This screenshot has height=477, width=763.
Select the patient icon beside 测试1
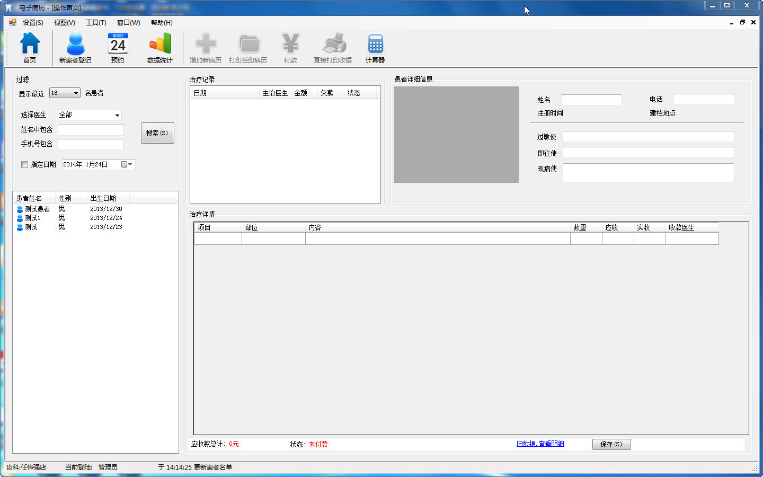pyautogui.click(x=20, y=218)
